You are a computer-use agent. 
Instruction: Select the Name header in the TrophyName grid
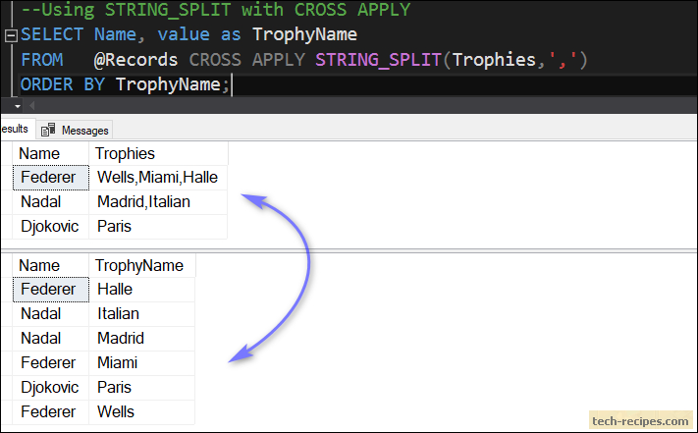[x=50, y=266]
